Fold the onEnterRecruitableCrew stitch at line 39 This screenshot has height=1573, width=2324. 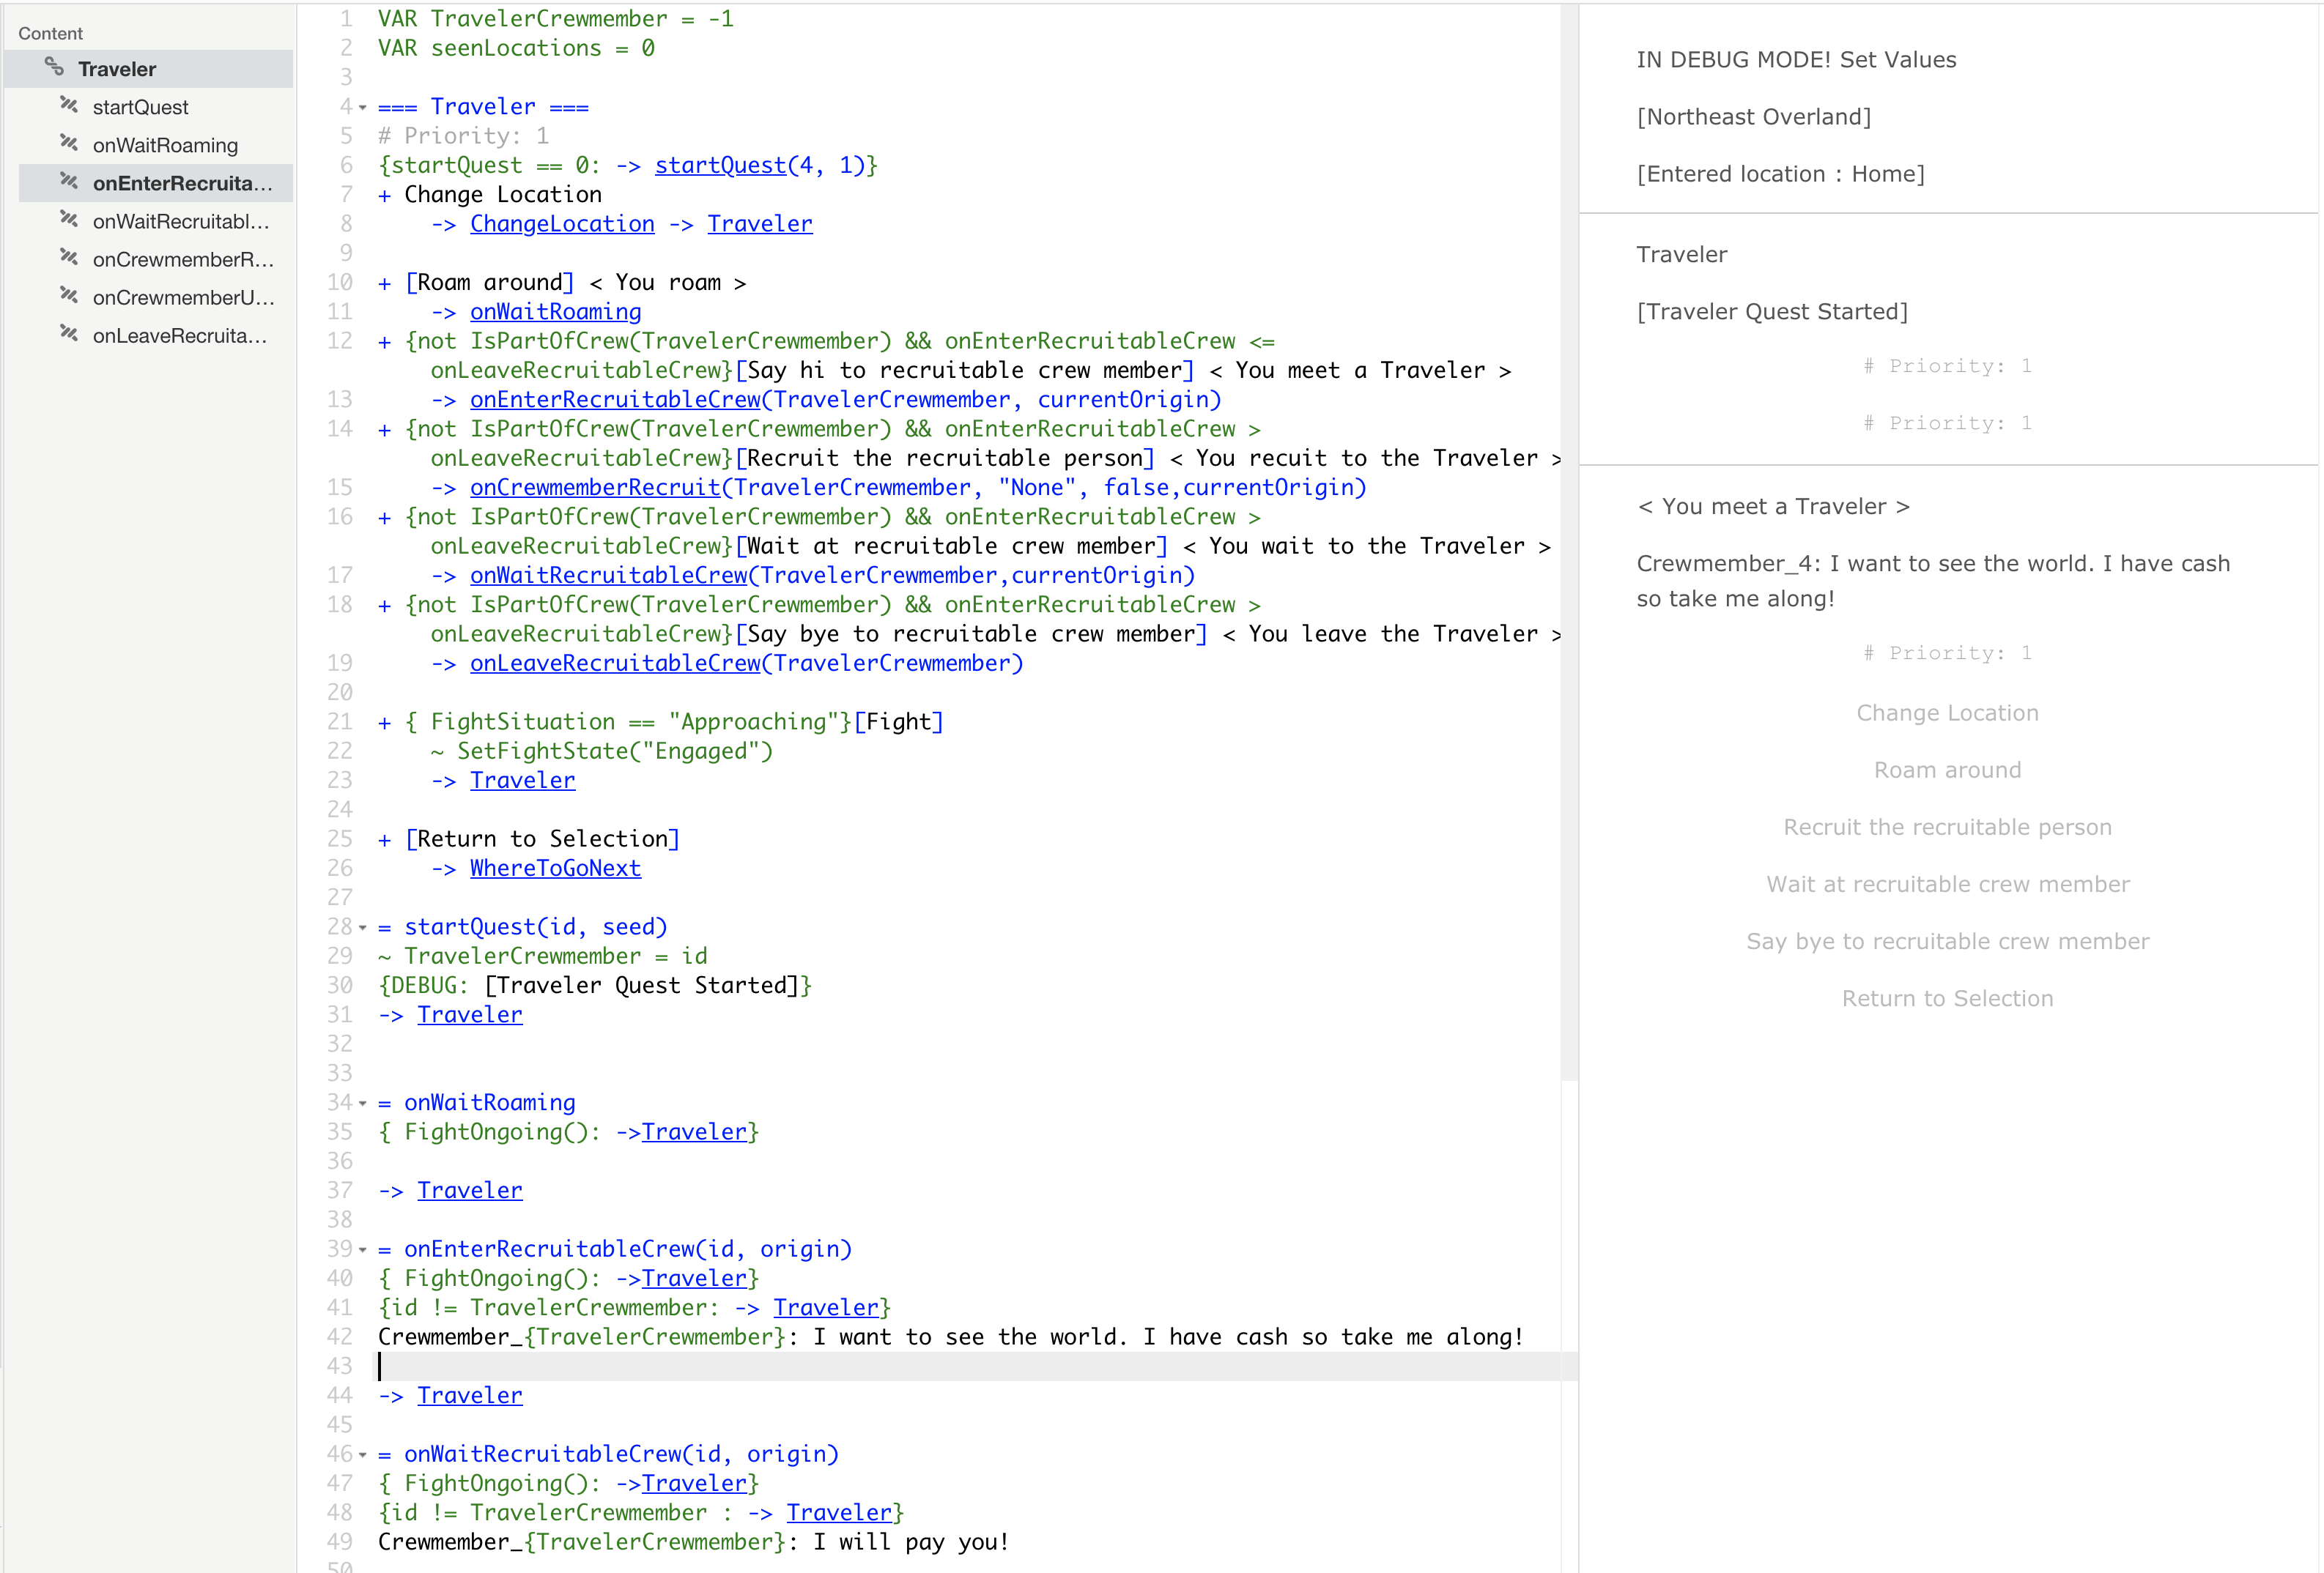tap(363, 1250)
